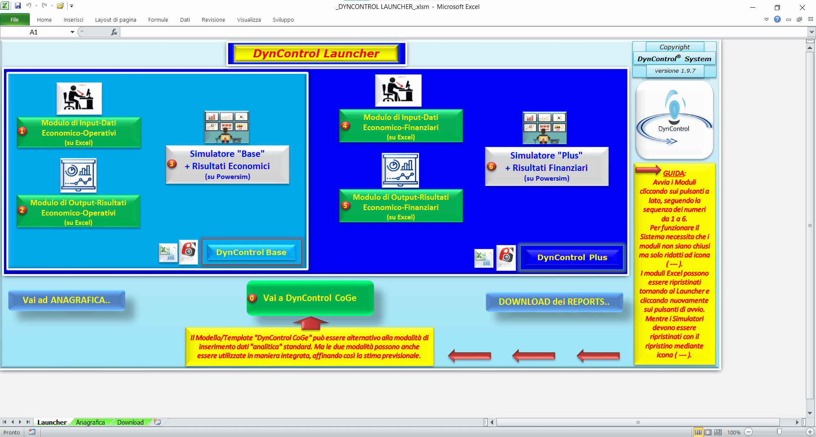This screenshot has height=437, width=816.
Task: Click data-entry person icon above Economico-Operativi input
Action: (x=79, y=99)
